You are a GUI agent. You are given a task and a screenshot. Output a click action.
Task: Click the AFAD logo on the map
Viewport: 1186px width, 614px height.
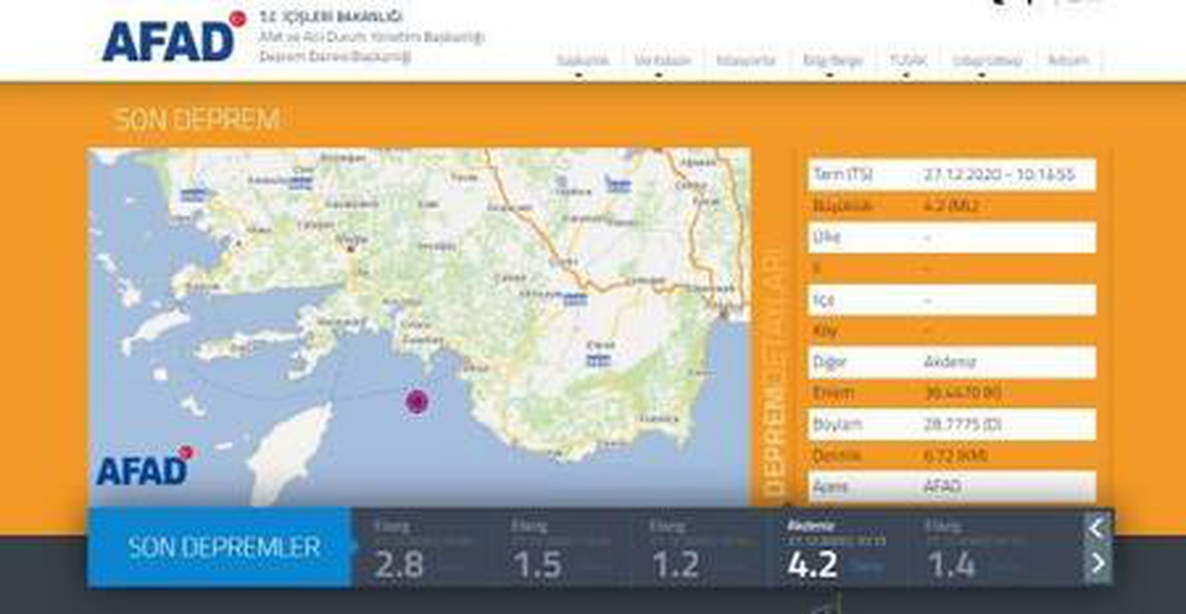click(144, 467)
